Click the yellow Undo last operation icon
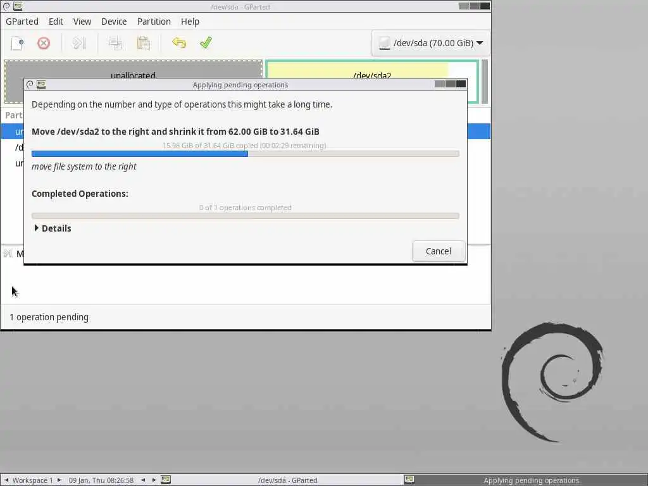 [179, 43]
